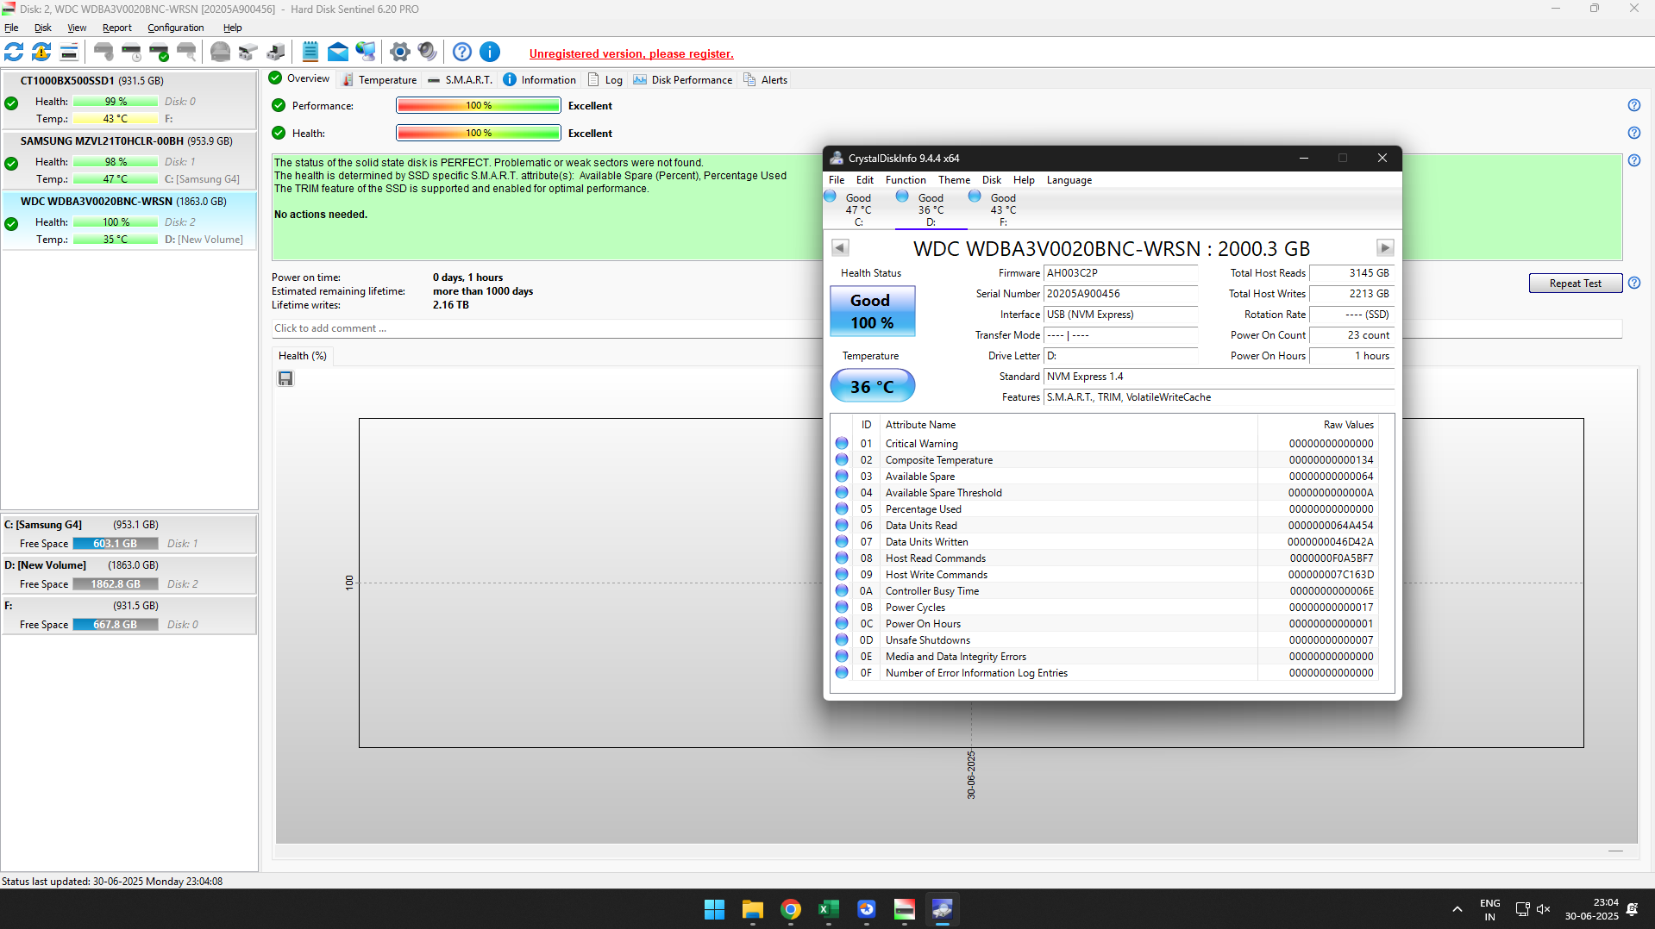Launch Google Chrome from the taskbar
Viewport: 1655px width, 929px height.
click(790, 909)
